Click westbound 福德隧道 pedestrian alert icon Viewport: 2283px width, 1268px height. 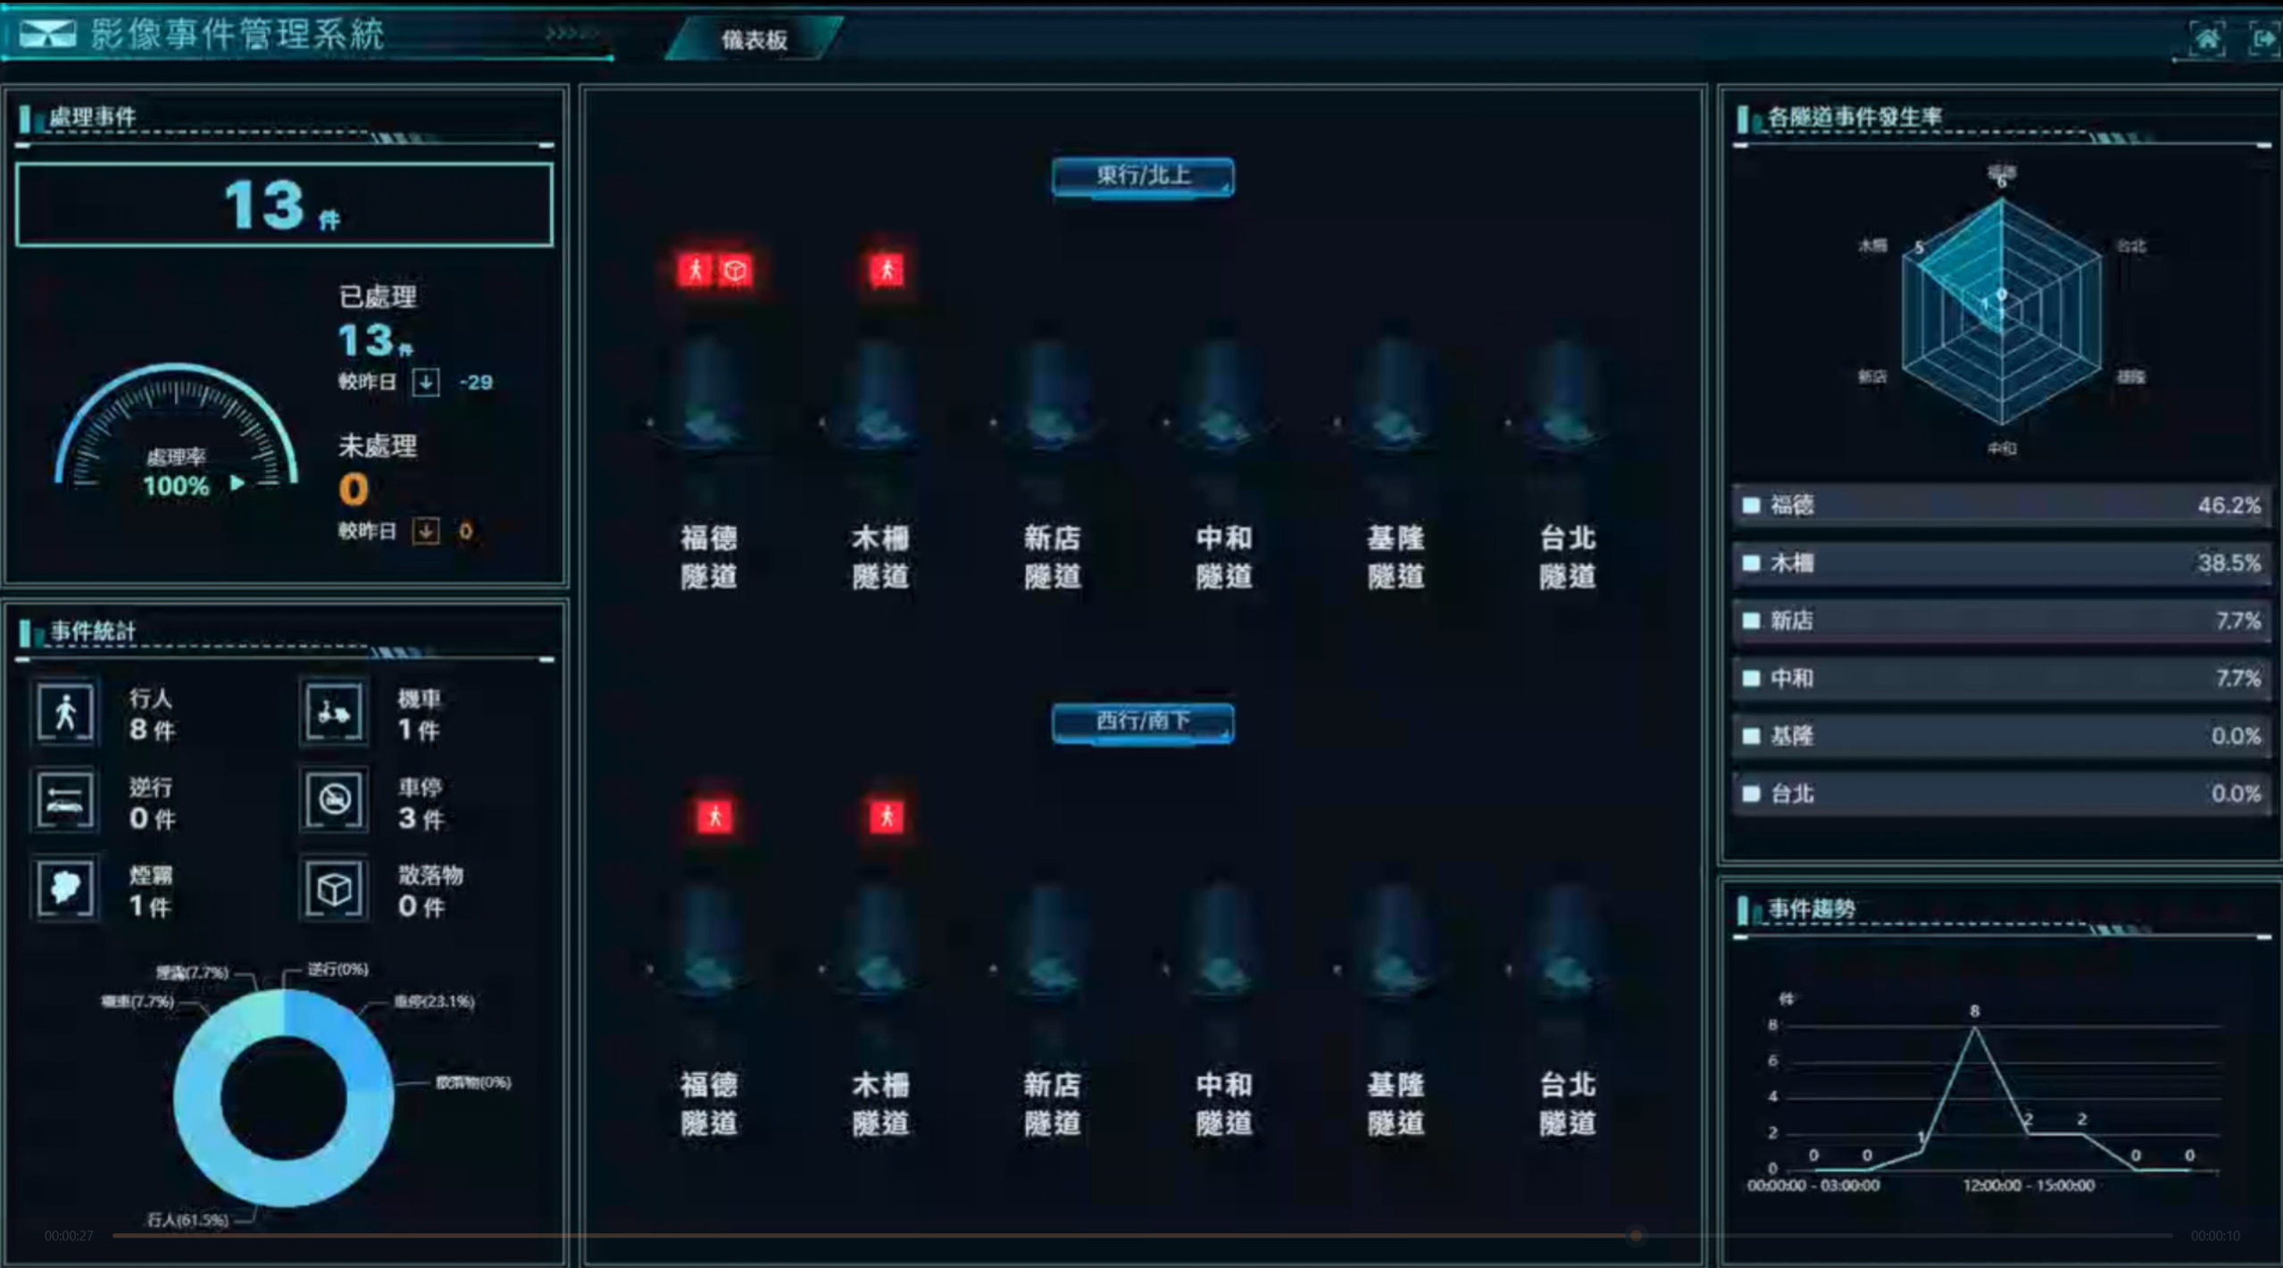[715, 816]
